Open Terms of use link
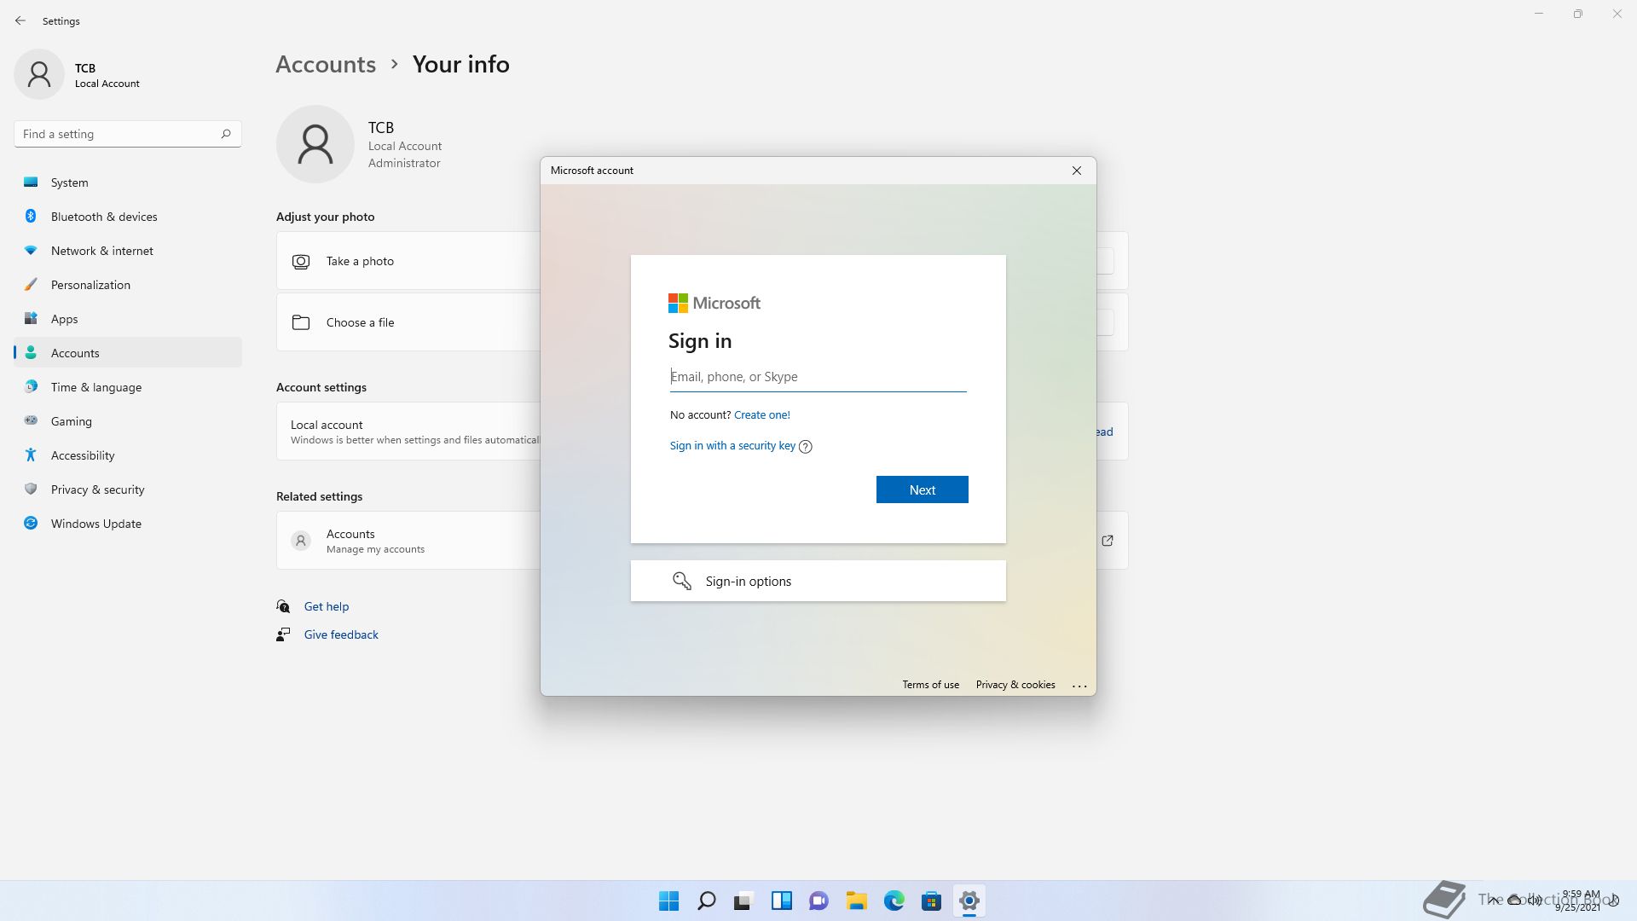The image size is (1637, 921). point(931,685)
